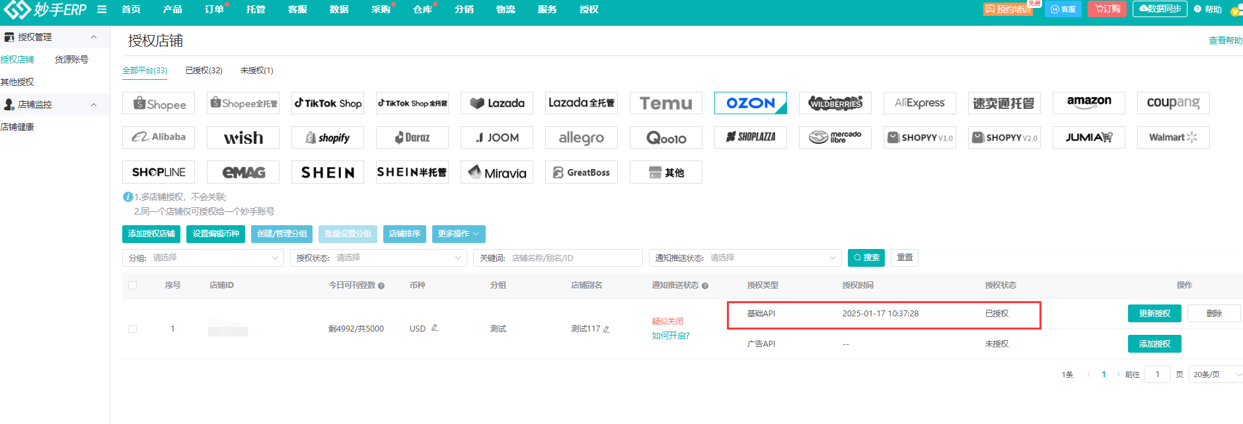Check the checkbox for row 1
This screenshot has height=424, width=1243.
[133, 329]
